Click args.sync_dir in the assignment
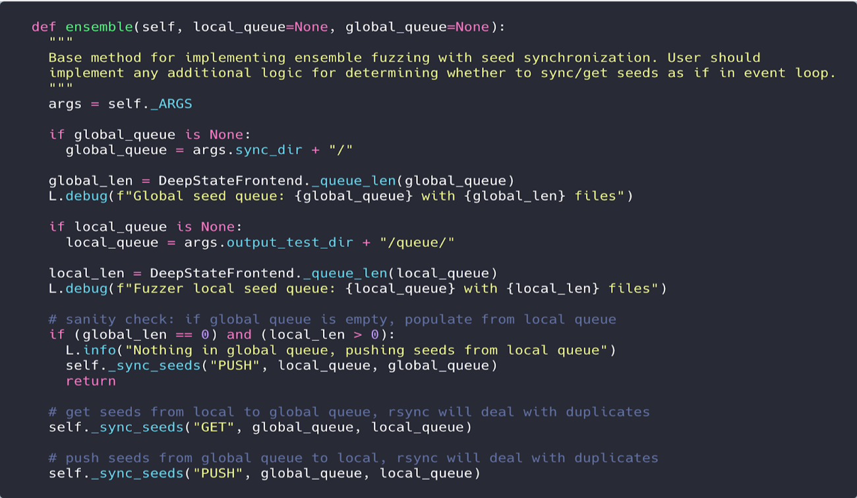 [247, 150]
